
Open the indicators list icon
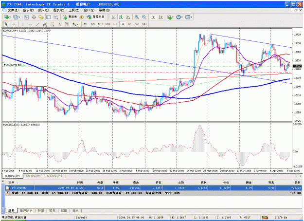point(169,17)
